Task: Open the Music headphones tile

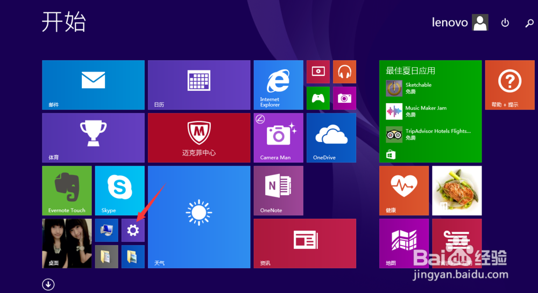Action: pos(344,72)
